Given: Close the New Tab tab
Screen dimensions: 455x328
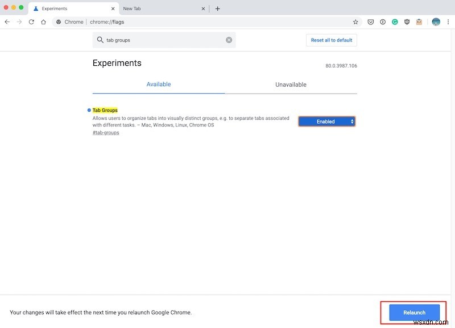Looking at the screenshot, I should (x=203, y=9).
